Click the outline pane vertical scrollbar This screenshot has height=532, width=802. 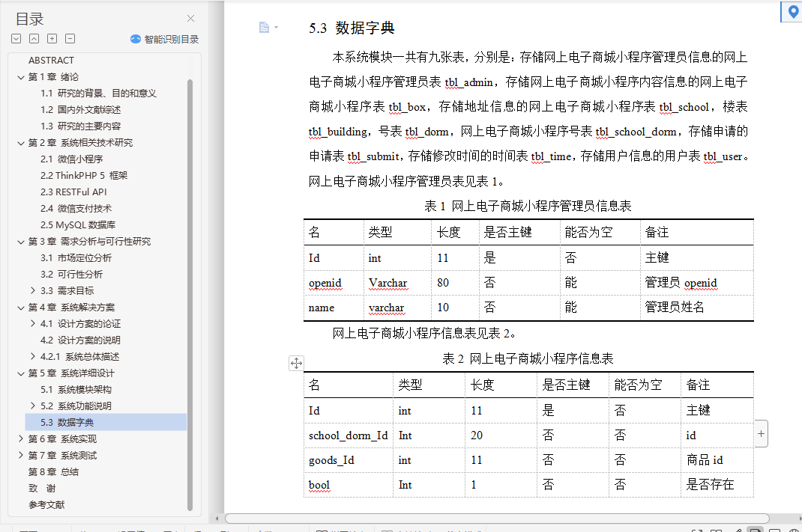pyautogui.click(x=190, y=295)
